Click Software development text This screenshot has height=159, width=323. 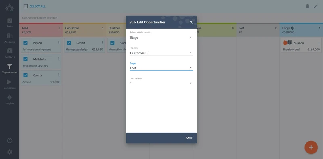pyautogui.click(x=37, y=50)
